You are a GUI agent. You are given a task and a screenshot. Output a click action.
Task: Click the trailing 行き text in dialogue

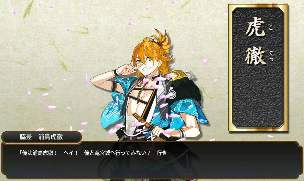pyautogui.click(x=162, y=153)
